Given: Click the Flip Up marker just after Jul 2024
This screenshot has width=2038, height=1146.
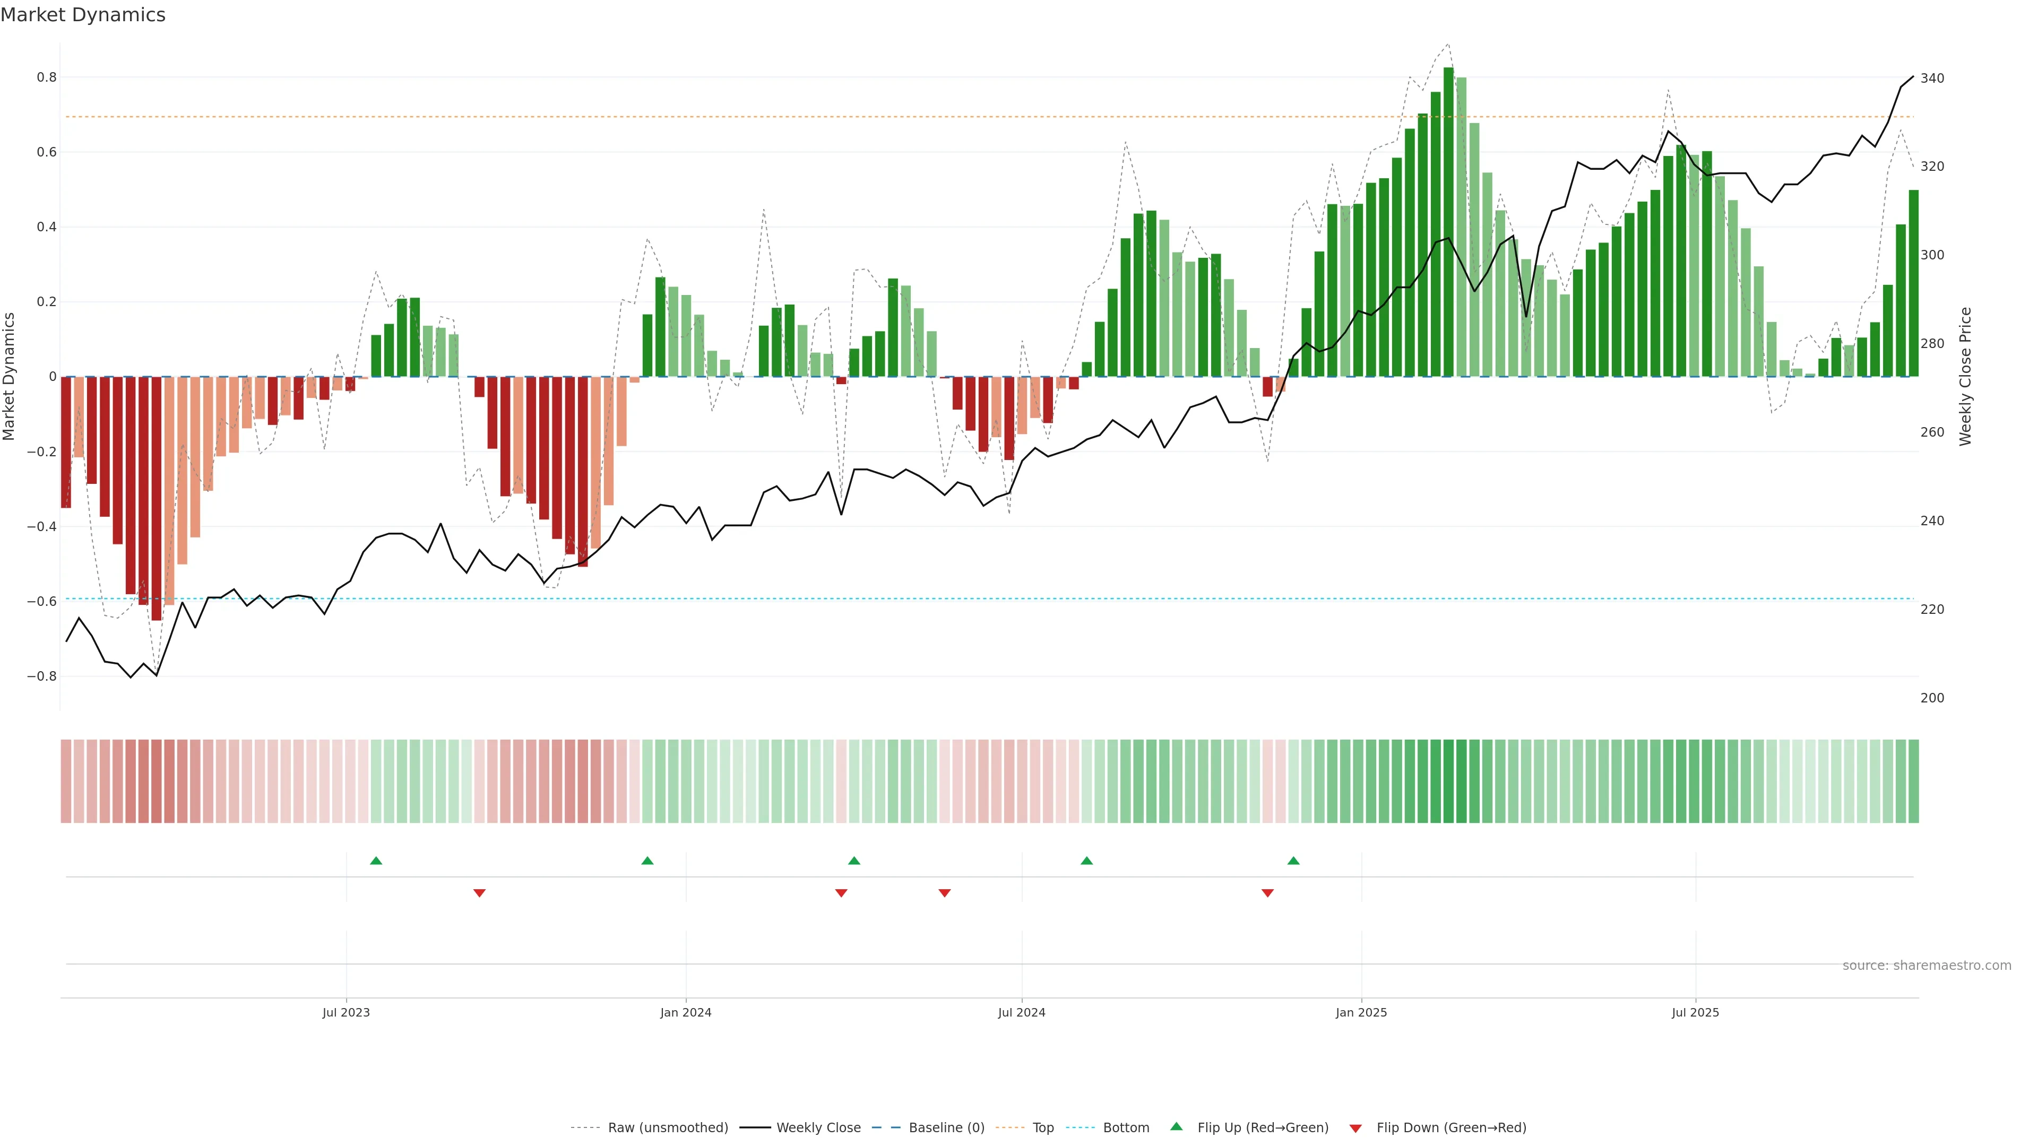Looking at the screenshot, I should 1086,861.
